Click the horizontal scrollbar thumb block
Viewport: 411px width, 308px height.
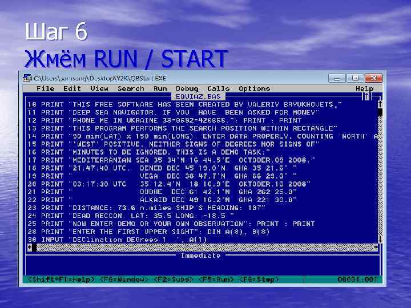tap(34, 247)
